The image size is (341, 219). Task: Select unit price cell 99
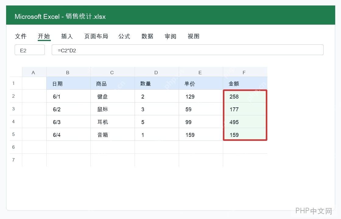[x=201, y=122]
